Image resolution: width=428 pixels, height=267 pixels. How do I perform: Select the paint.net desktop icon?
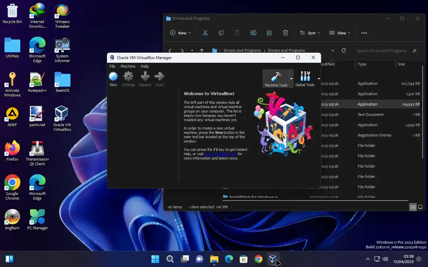click(37, 117)
